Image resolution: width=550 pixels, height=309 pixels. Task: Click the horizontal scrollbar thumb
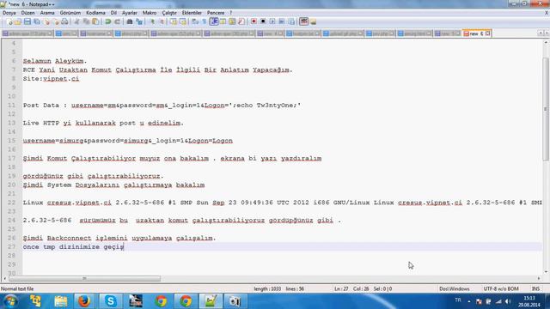(84, 278)
